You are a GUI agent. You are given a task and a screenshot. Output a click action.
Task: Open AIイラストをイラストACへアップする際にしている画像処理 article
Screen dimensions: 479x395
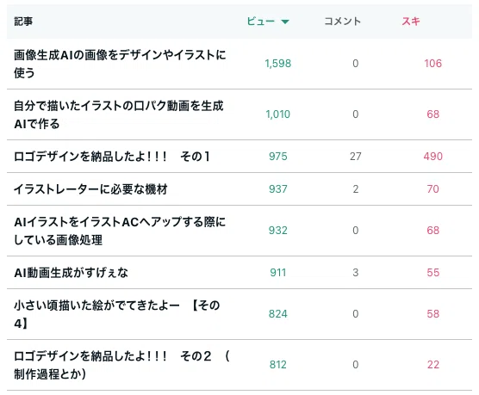point(120,231)
